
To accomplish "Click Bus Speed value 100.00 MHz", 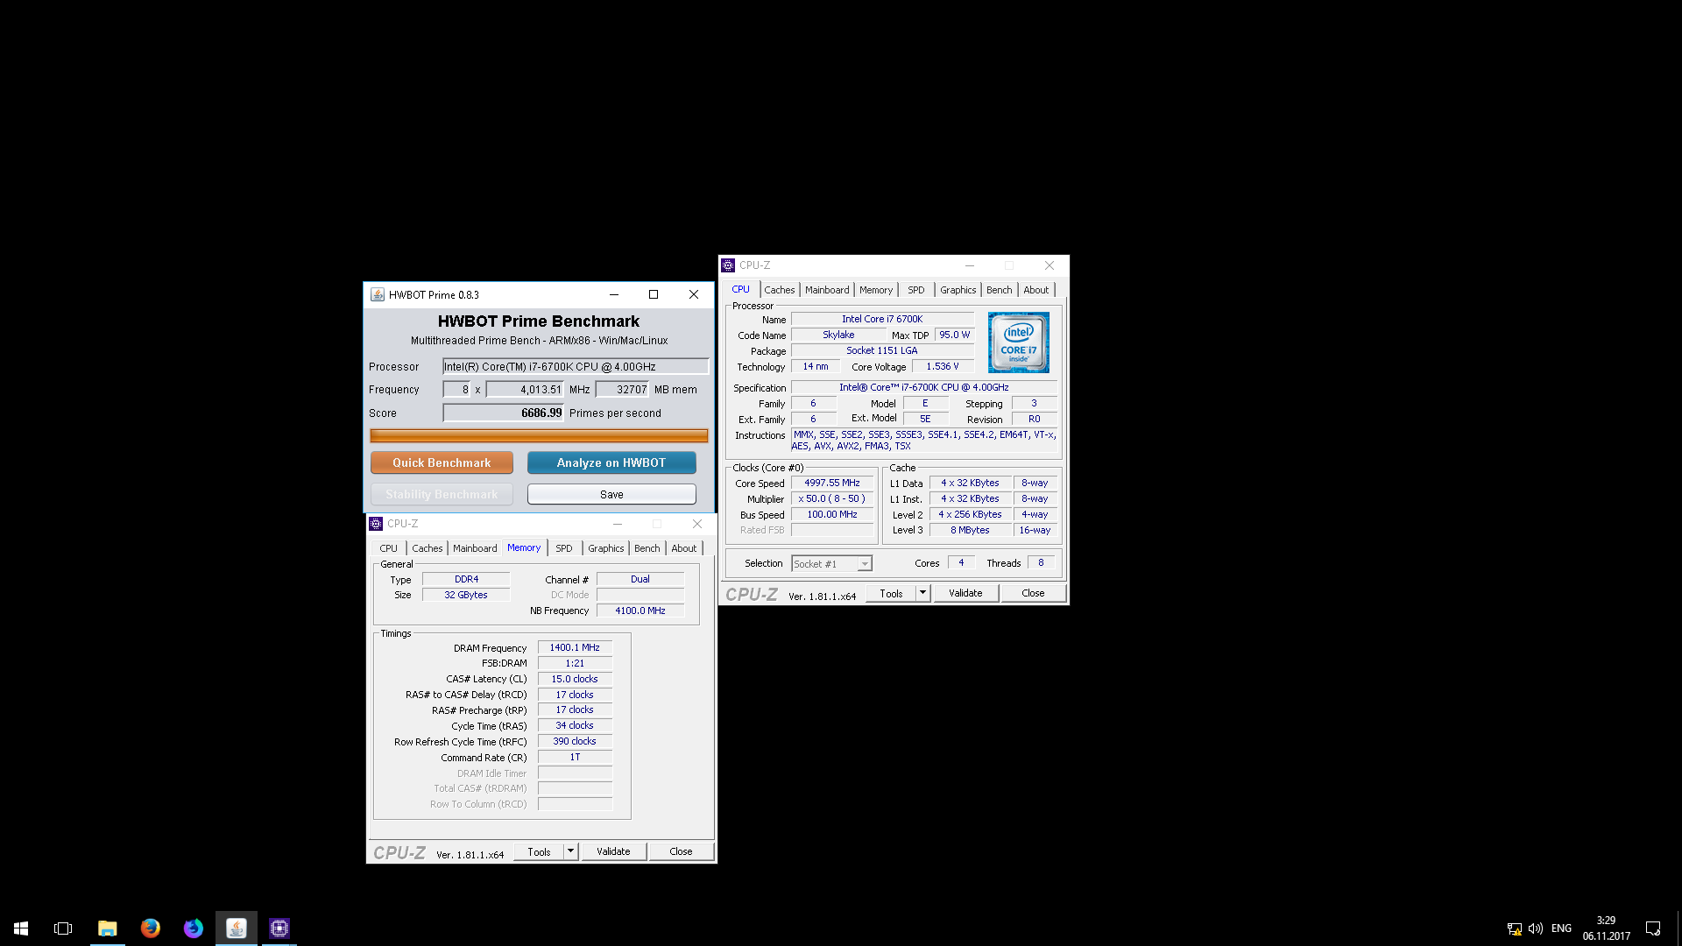I will (x=832, y=514).
